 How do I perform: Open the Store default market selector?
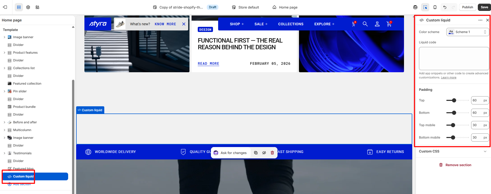coord(245,7)
